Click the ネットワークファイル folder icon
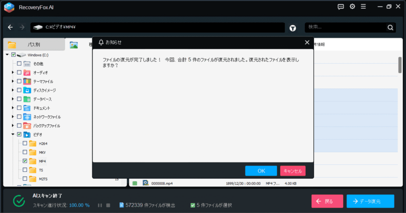This screenshot has width=406, height=213. pyautogui.click(x=27, y=117)
